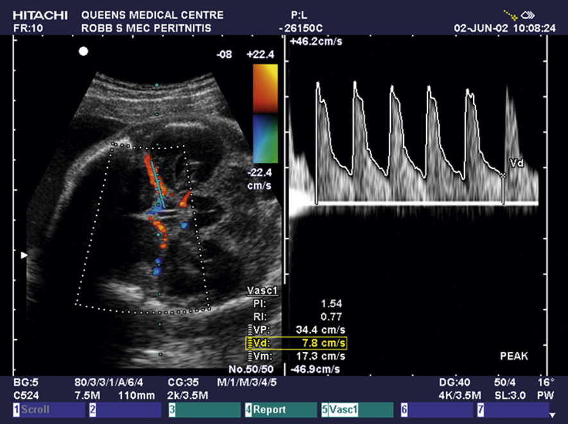The width and height of the screenshot is (568, 424).
Task: Select the RI value 0.77
Action: pyautogui.click(x=331, y=317)
